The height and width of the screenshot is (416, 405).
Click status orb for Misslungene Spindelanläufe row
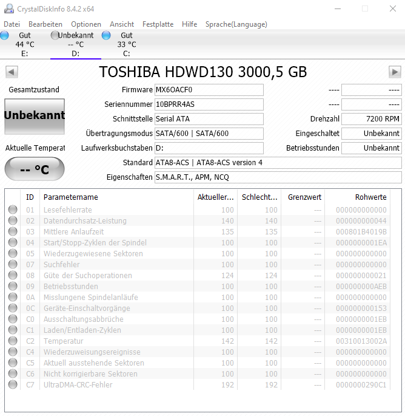(13, 297)
